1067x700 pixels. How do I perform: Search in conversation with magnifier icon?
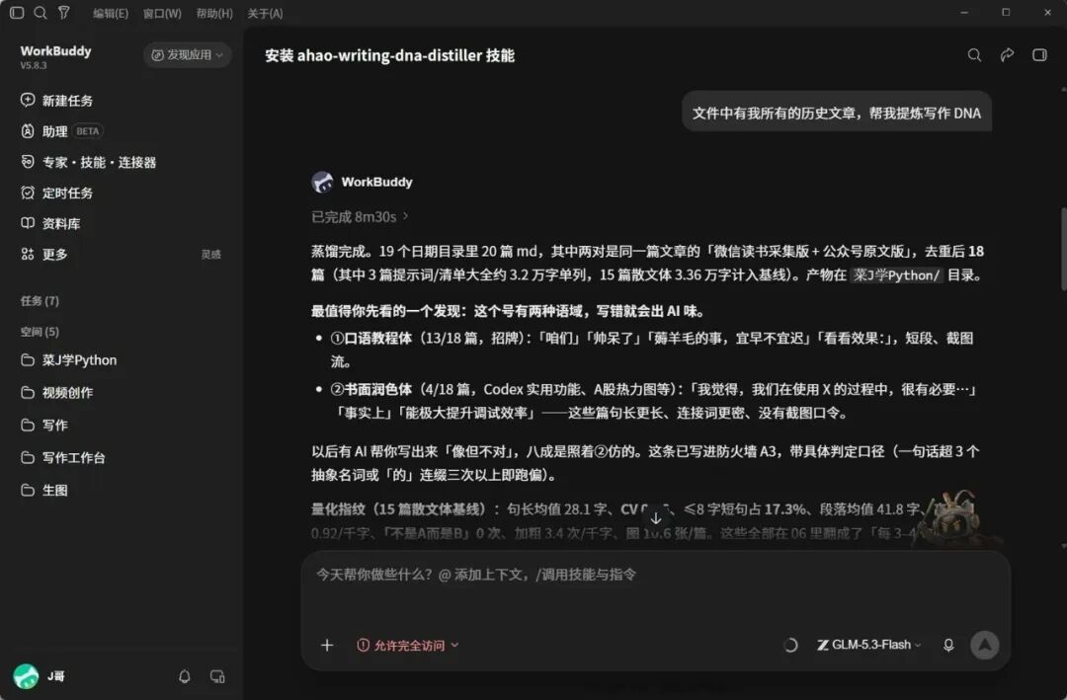point(974,55)
